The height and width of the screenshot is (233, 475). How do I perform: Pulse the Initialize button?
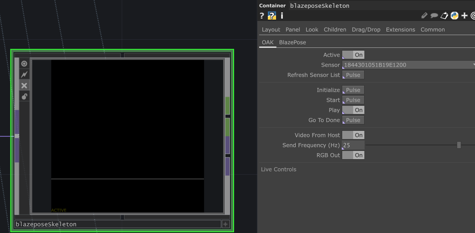[353, 90]
